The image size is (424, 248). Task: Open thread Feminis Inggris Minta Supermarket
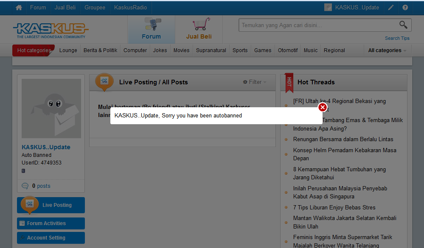click(343, 241)
